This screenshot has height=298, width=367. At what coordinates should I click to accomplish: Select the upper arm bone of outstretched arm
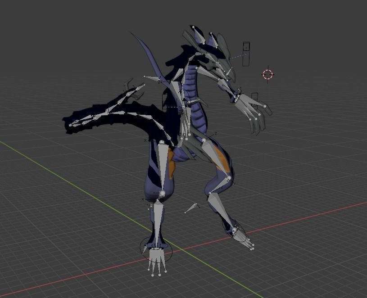pyautogui.click(x=208, y=73)
